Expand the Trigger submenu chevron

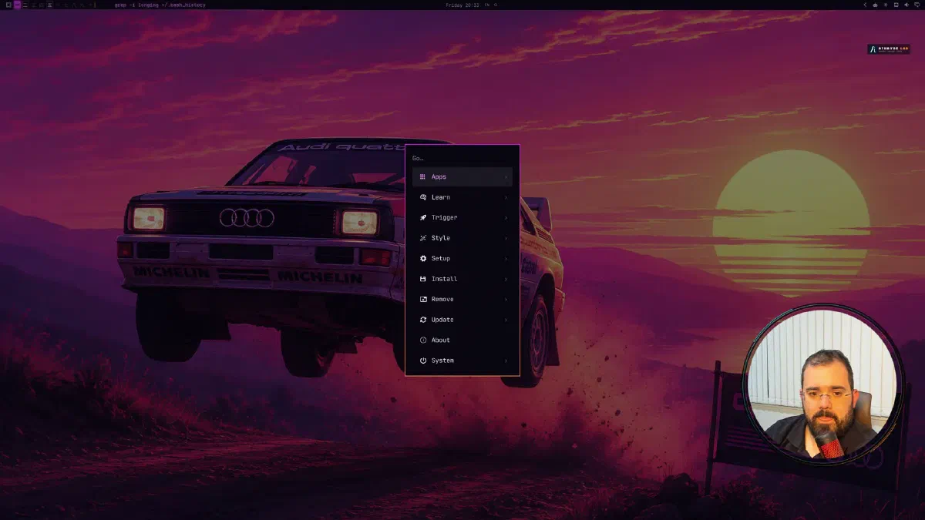506,218
